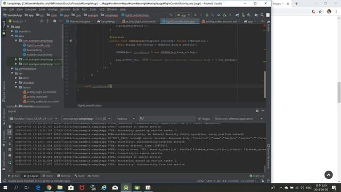
Task: Open the VCS menu
Action: [x=102, y=10]
